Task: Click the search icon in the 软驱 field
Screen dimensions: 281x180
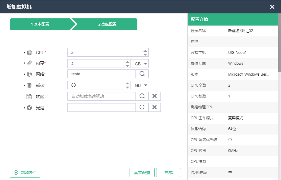Action: [x=142, y=96]
